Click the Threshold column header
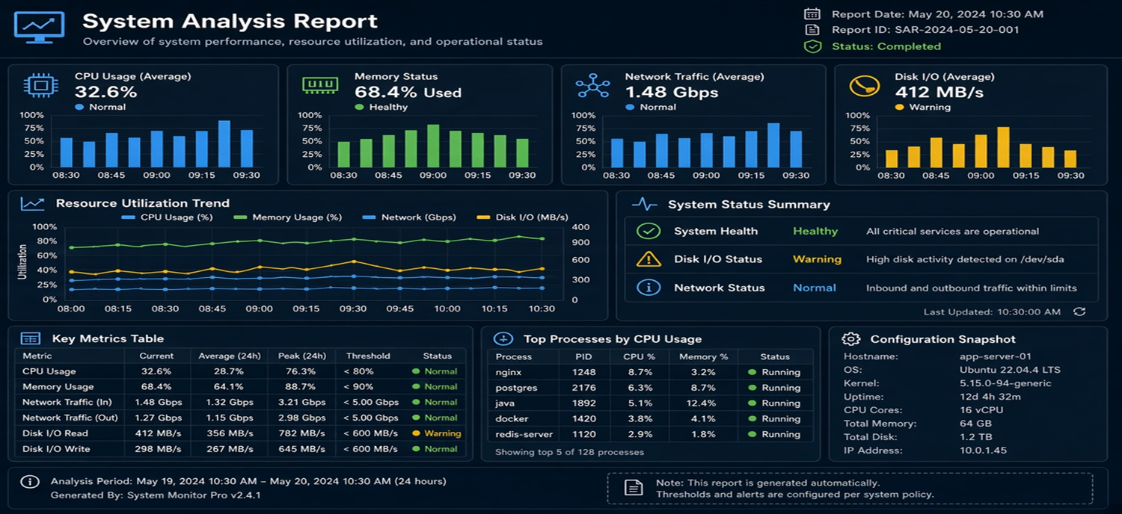Image resolution: width=1122 pixels, height=514 pixels. click(368, 356)
